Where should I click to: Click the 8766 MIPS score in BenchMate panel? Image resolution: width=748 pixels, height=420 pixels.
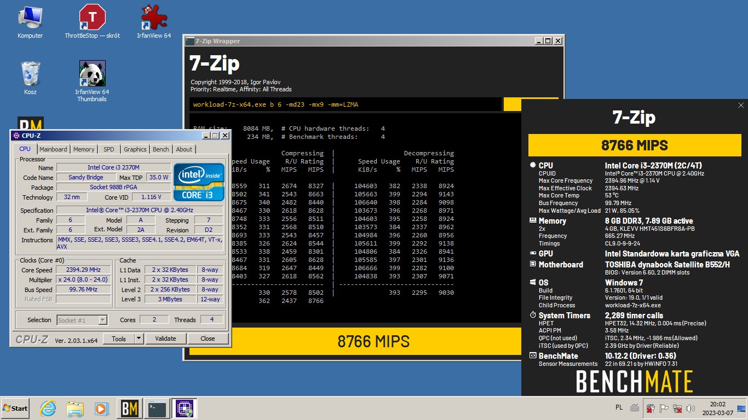click(634, 145)
